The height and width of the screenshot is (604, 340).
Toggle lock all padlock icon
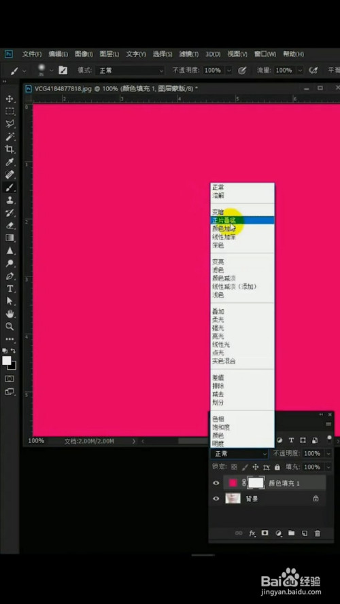click(x=277, y=467)
